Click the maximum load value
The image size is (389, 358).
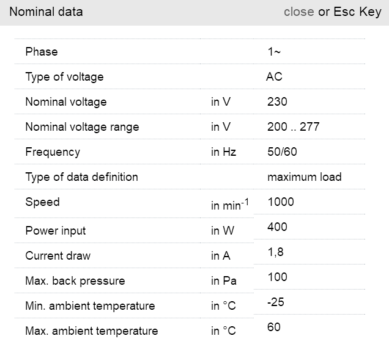pyautogui.click(x=304, y=177)
